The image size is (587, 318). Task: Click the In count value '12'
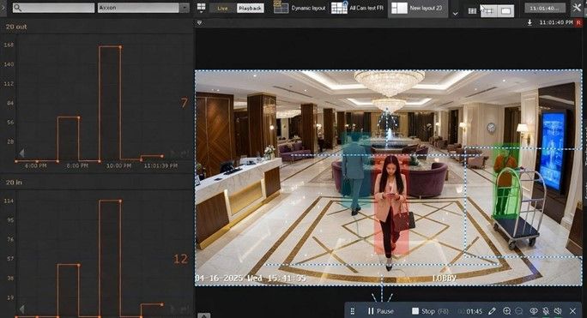pos(180,259)
